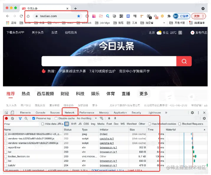Viewport: 211px width, 175px height.
Task: Click the home icon in toolbar
Action: point(28,16)
